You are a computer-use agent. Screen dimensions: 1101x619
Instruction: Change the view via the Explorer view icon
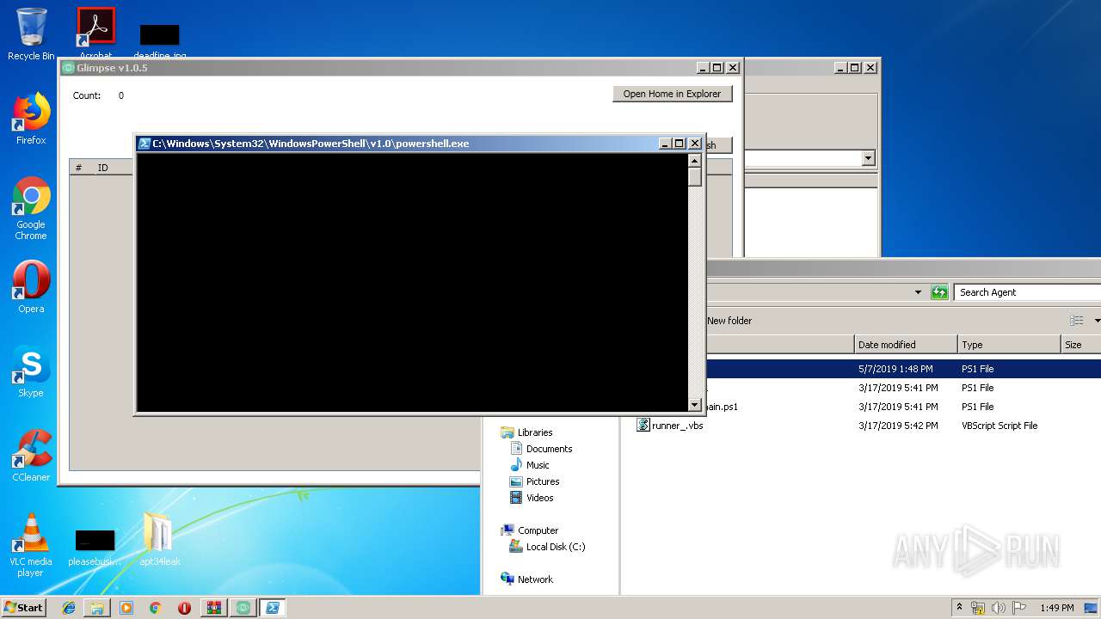[1076, 321]
